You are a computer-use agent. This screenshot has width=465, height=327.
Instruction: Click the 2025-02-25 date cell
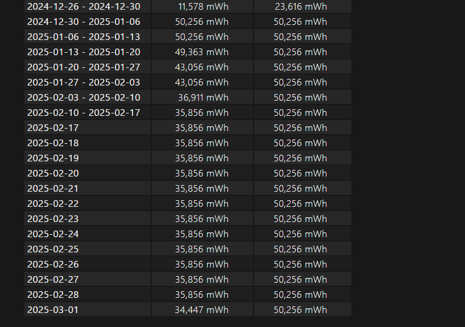(53, 249)
